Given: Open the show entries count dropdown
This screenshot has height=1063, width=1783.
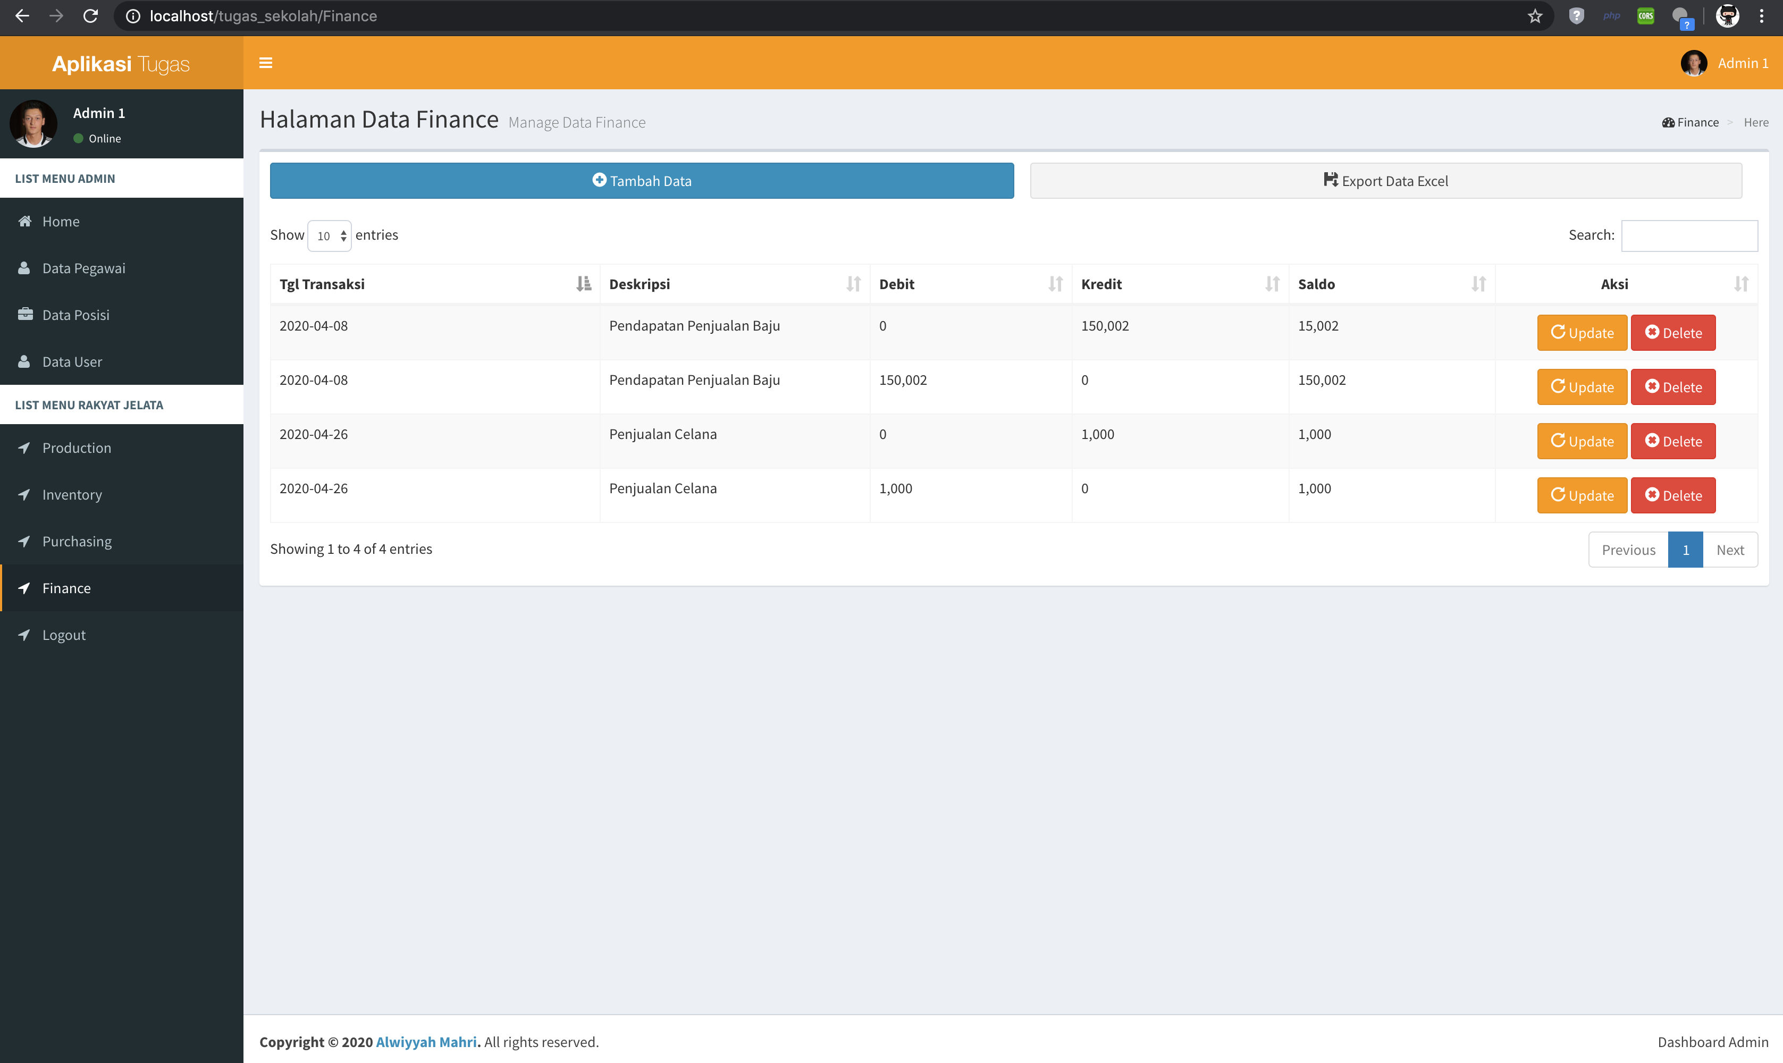Looking at the screenshot, I should (x=330, y=235).
